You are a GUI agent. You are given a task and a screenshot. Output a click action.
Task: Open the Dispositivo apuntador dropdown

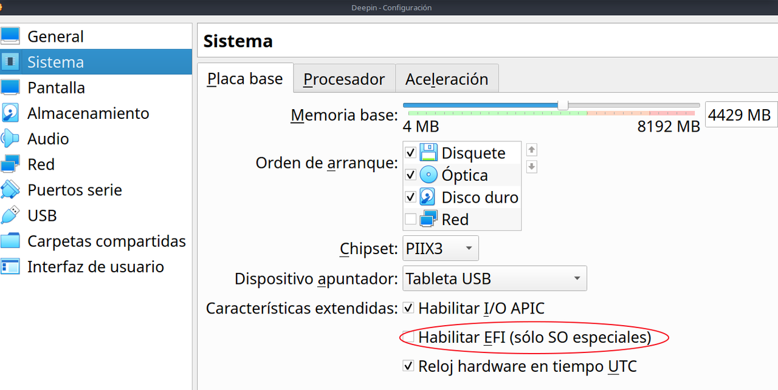tap(495, 279)
